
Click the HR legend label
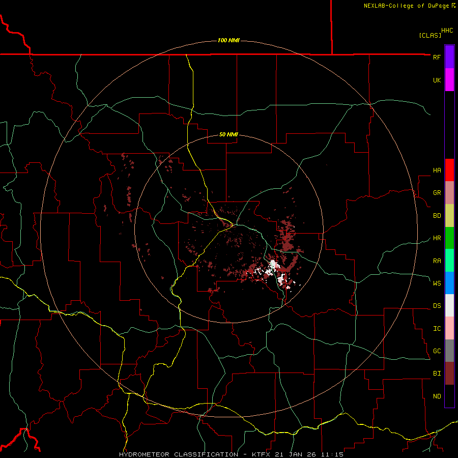coord(437,238)
